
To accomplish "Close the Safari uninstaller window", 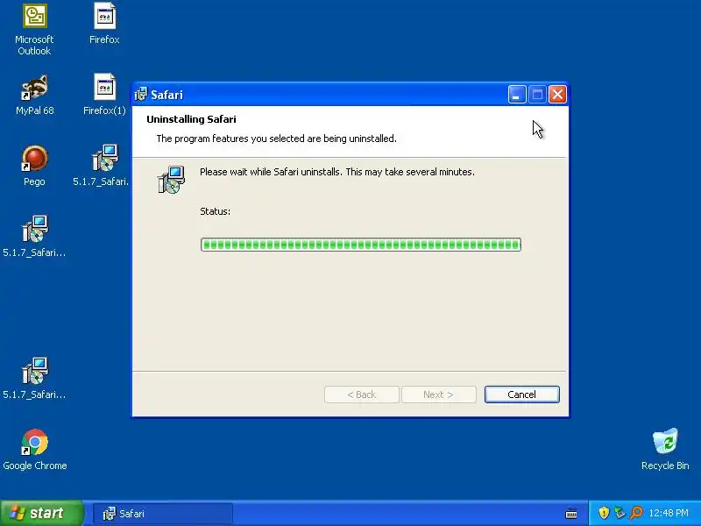I will tap(557, 95).
